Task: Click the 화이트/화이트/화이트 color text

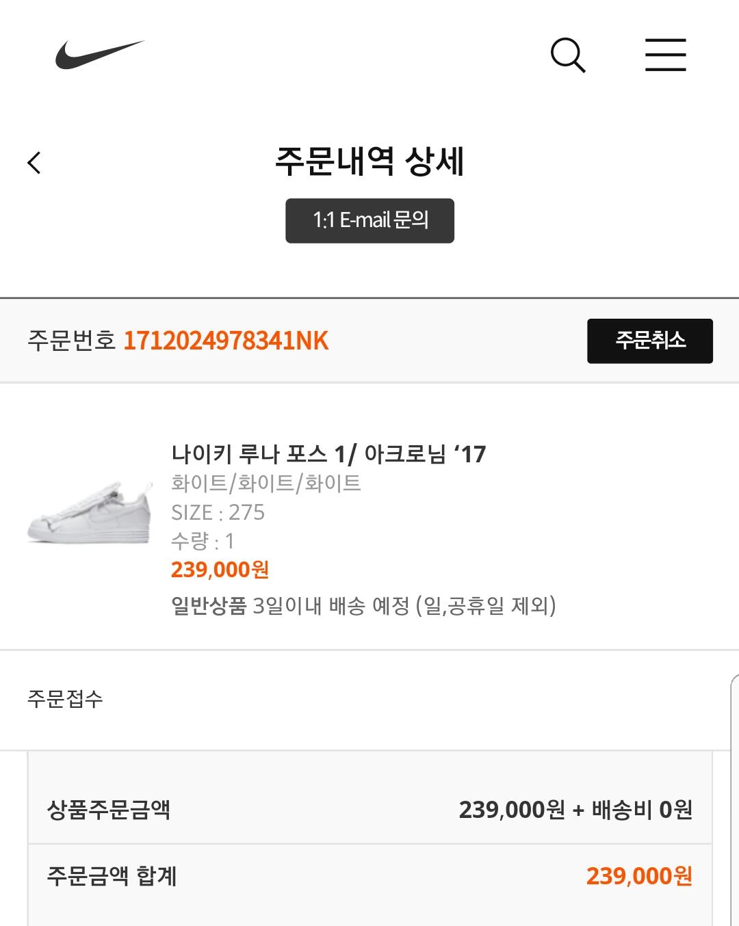Action: (x=265, y=484)
